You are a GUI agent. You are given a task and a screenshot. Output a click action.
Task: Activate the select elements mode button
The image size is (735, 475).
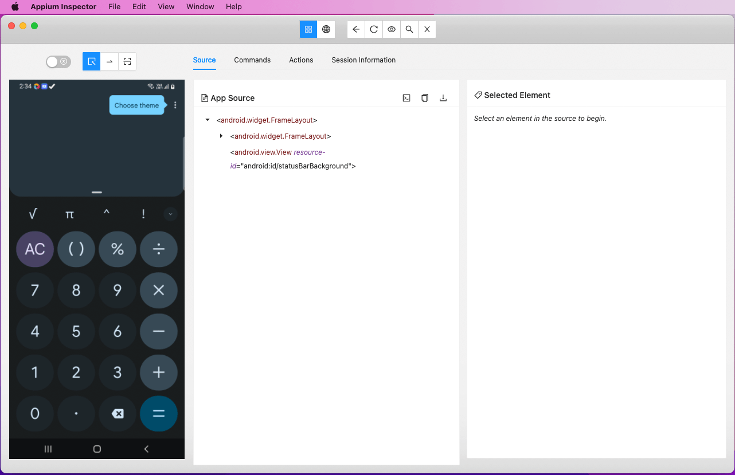click(x=92, y=61)
